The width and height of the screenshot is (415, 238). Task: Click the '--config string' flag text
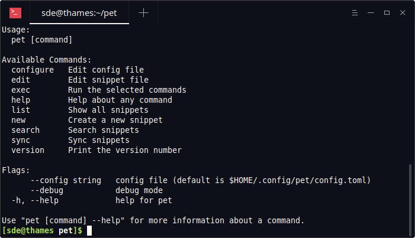[x=66, y=180]
